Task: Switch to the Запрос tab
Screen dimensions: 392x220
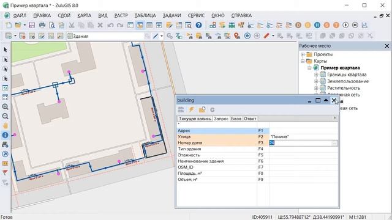Action: (221, 119)
